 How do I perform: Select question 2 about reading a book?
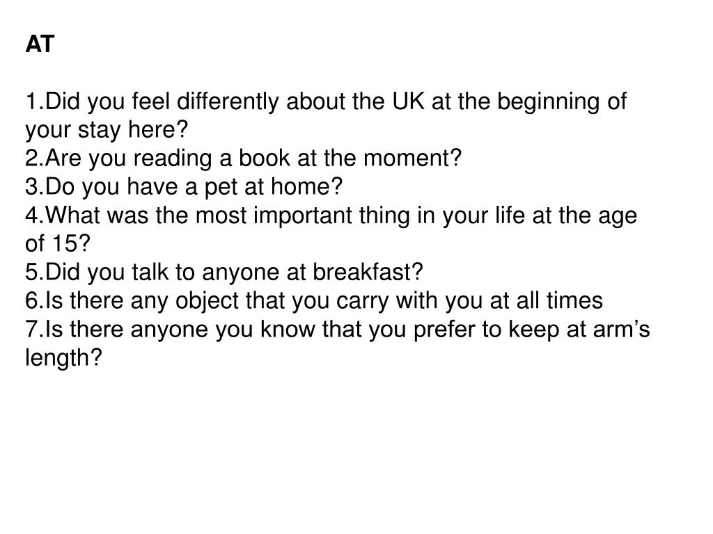[243, 159]
